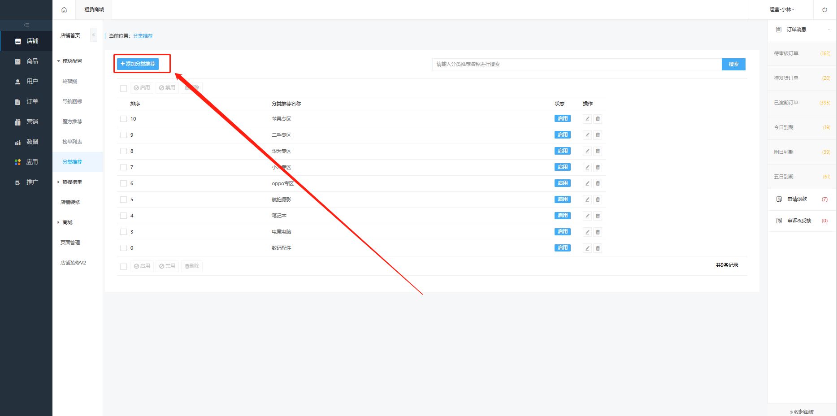Expand the 商城 tree section
Image resolution: width=837 pixels, height=416 pixels.
[65, 222]
